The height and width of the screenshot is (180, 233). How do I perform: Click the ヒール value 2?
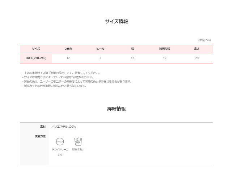(x=100, y=58)
